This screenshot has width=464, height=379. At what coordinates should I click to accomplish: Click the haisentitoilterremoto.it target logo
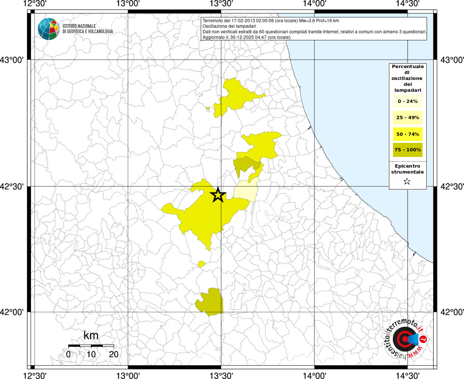(406, 339)
